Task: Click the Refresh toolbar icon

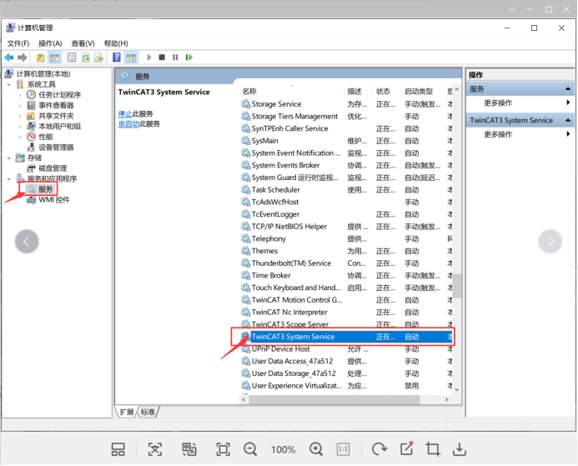Action: (x=86, y=58)
